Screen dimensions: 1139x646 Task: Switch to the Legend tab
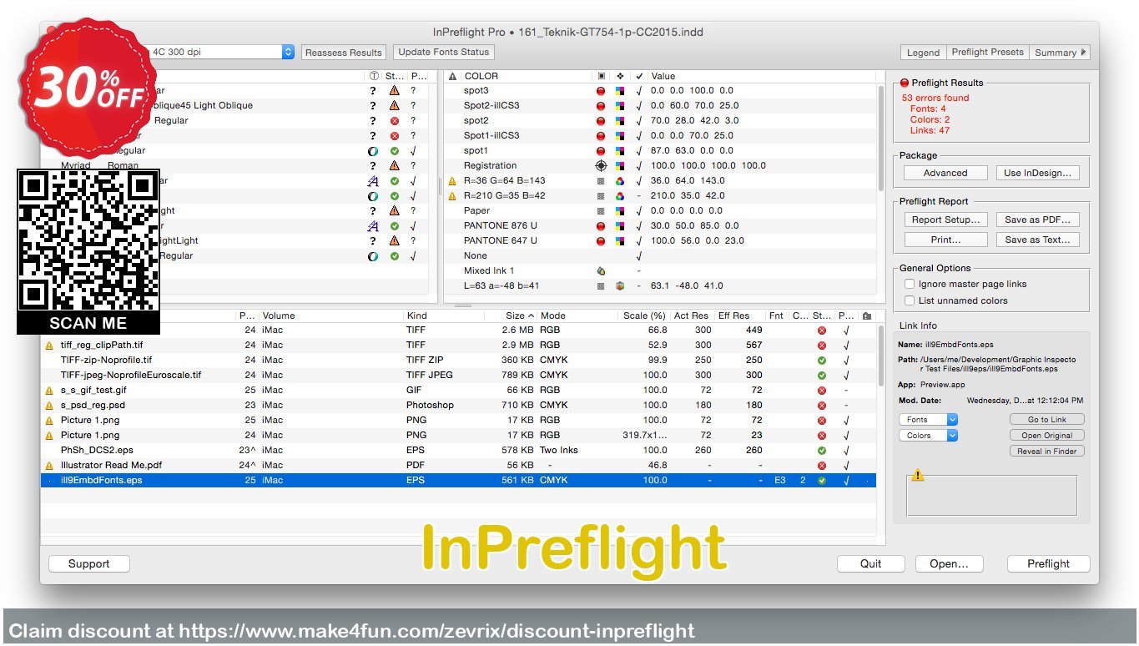point(923,52)
